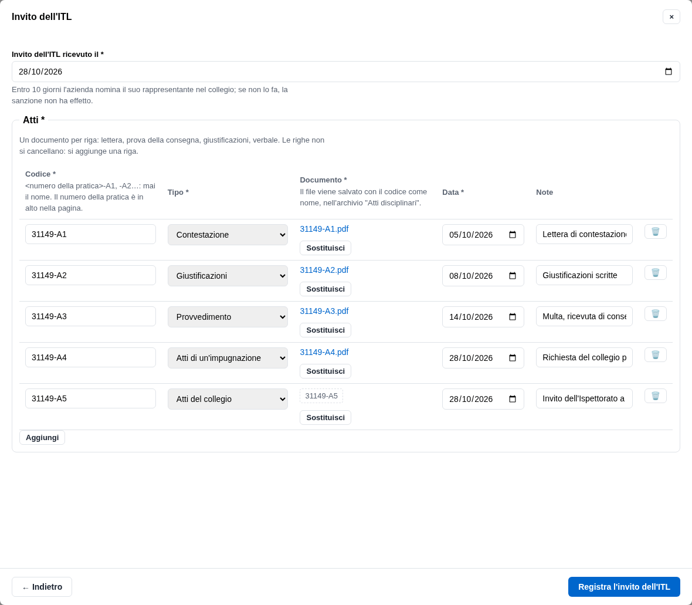Edit the note starting 'Multa, ricevuta'

point(584,317)
